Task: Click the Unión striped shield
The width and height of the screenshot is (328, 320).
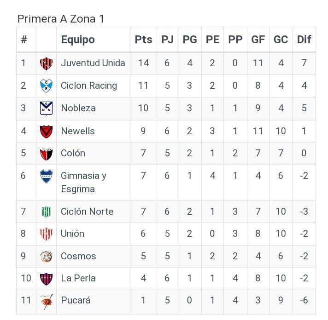Action: tap(46, 234)
